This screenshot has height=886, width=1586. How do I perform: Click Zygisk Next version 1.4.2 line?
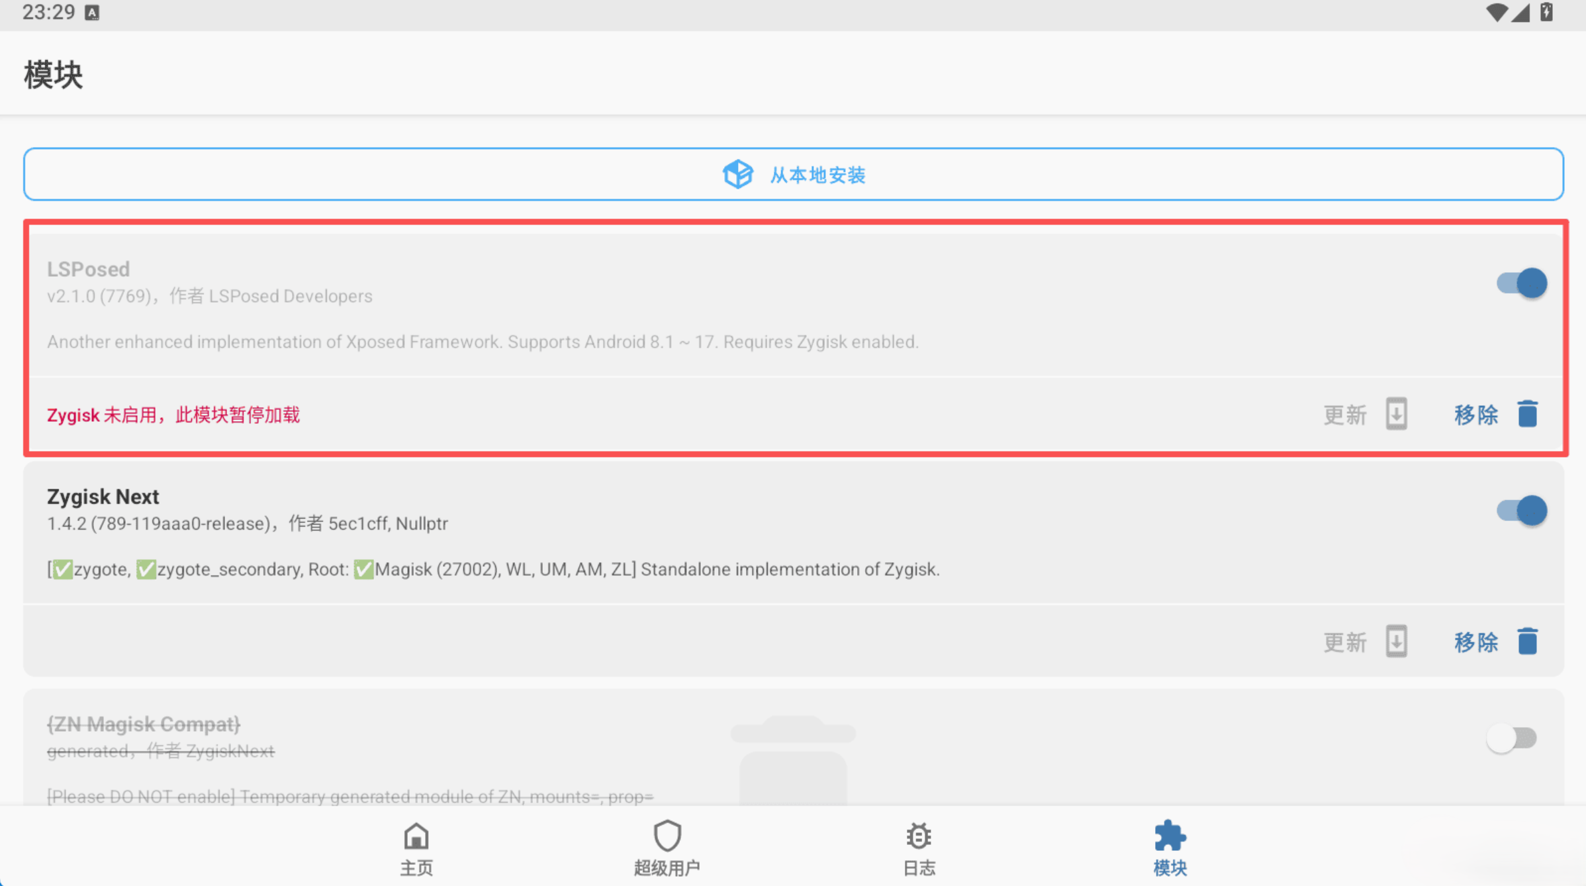(x=247, y=524)
